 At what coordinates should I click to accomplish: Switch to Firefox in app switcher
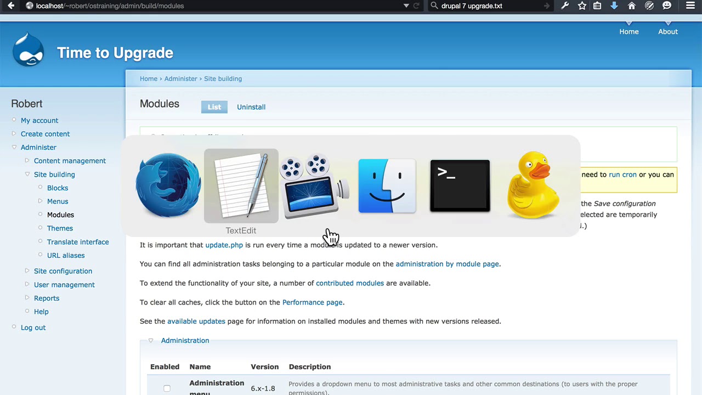pyautogui.click(x=168, y=186)
